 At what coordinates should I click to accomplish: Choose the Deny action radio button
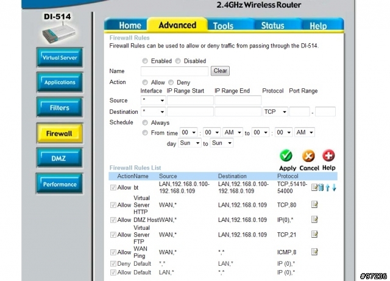(x=171, y=82)
